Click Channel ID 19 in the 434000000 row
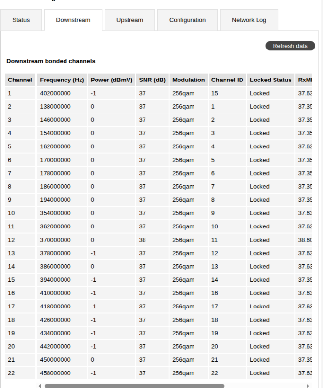 [227, 333]
